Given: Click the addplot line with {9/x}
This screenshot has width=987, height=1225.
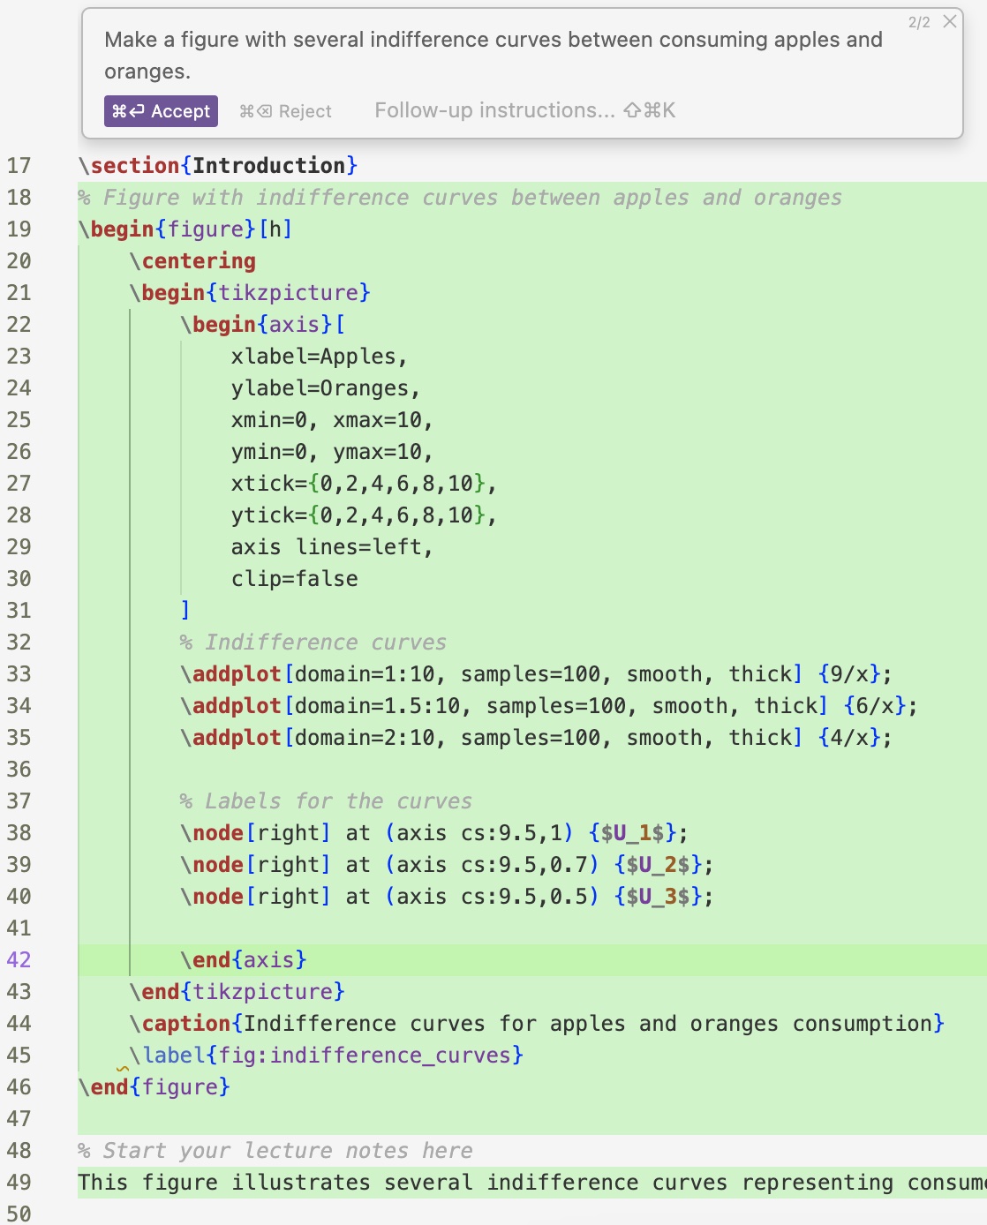Looking at the screenshot, I should 537,673.
